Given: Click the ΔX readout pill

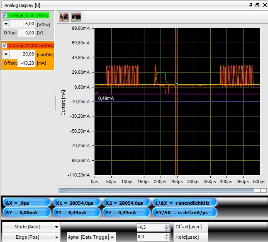Looking at the screenshot, I should pos(27,203).
